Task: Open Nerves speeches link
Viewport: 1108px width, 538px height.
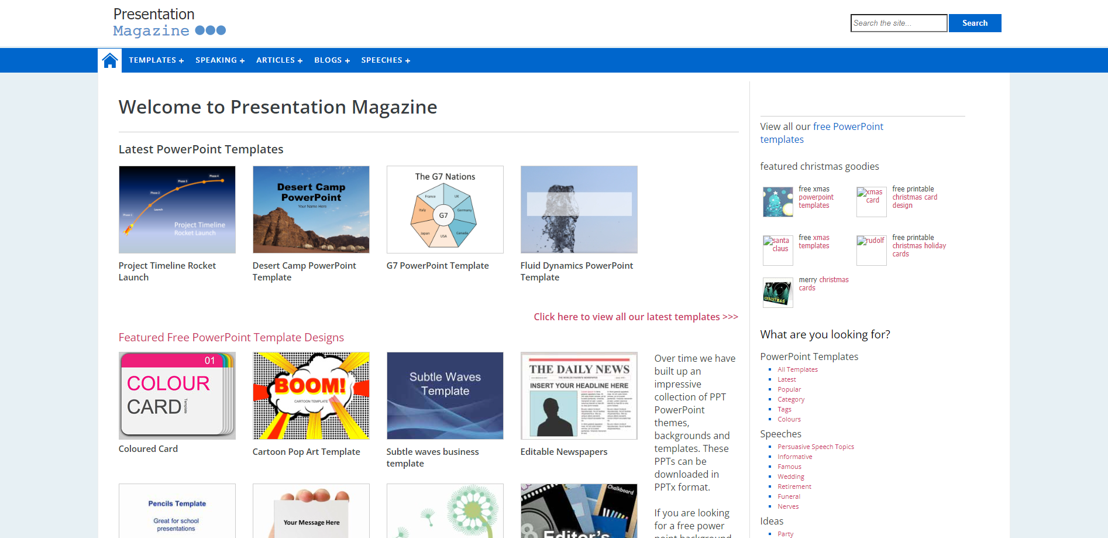Action: click(x=788, y=506)
